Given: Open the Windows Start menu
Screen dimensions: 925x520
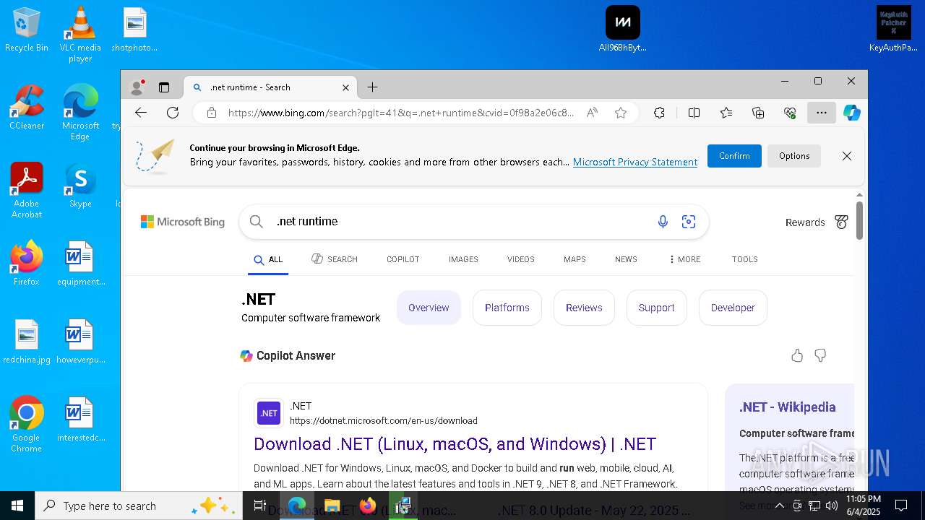Looking at the screenshot, I should tap(17, 506).
